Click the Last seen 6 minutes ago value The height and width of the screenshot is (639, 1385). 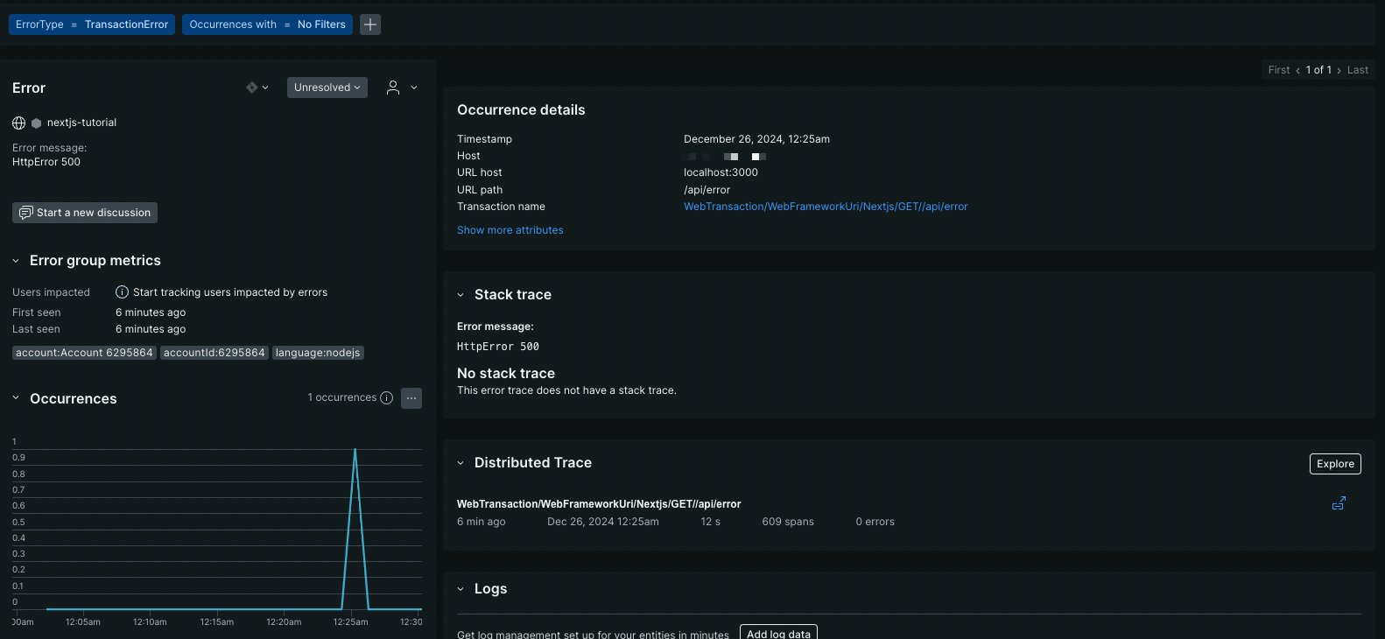click(x=151, y=329)
